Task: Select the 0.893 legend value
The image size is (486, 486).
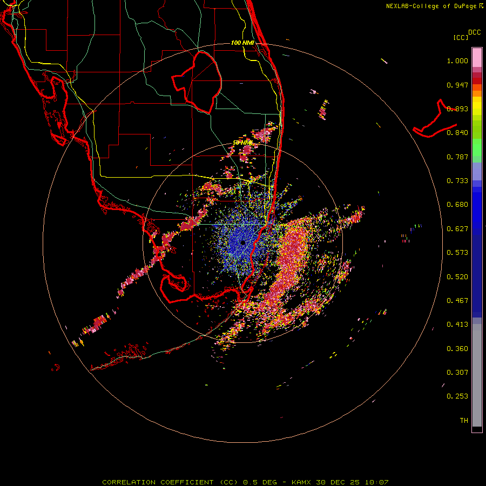Action: click(457, 109)
